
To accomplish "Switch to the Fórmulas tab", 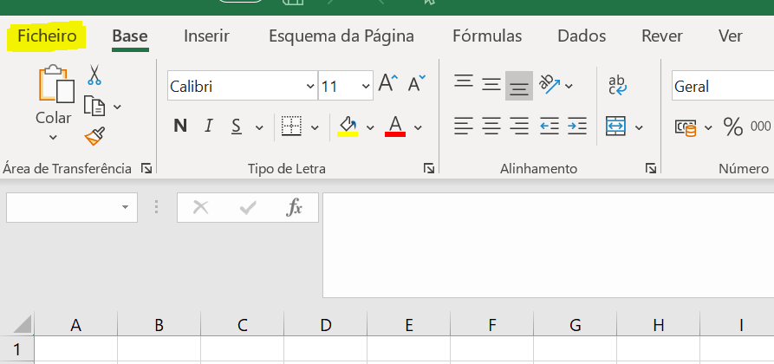I will coord(487,36).
